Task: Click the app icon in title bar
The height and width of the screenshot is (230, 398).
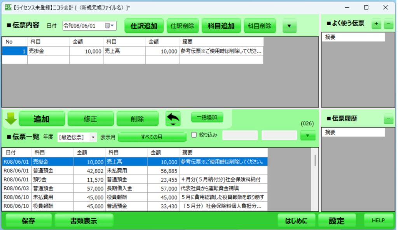Action: pyautogui.click(x=8, y=7)
